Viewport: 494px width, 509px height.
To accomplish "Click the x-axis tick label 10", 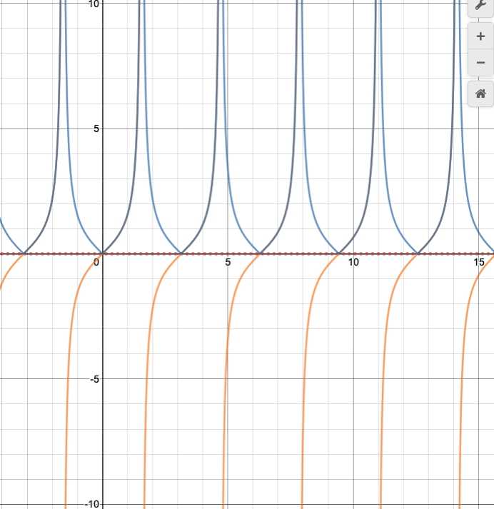I will tap(353, 263).
